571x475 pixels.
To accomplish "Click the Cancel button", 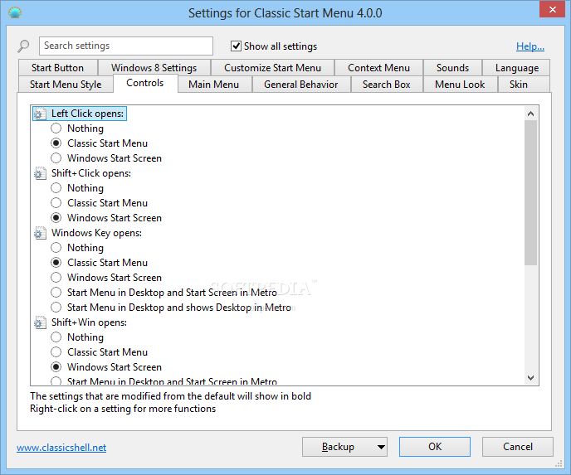I will [518, 447].
